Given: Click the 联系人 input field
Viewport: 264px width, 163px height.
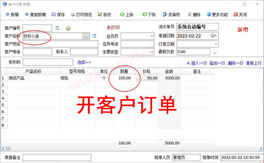Looking at the screenshot, I should pos(84,52).
